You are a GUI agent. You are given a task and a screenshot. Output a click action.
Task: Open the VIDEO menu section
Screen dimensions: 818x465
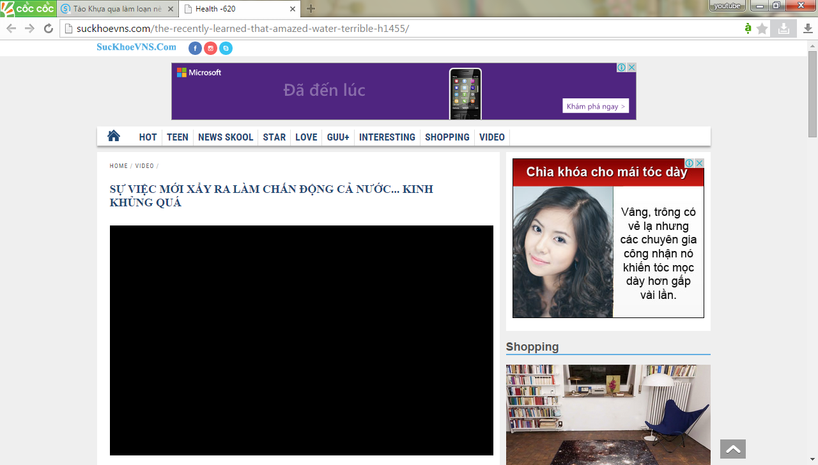point(492,137)
